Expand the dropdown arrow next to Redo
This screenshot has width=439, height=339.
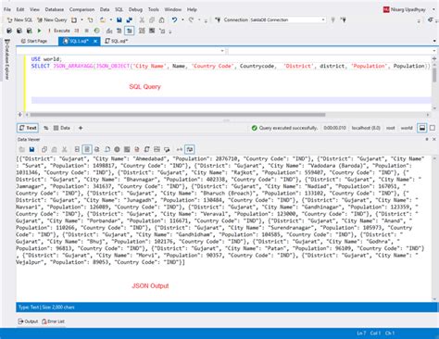(x=199, y=20)
